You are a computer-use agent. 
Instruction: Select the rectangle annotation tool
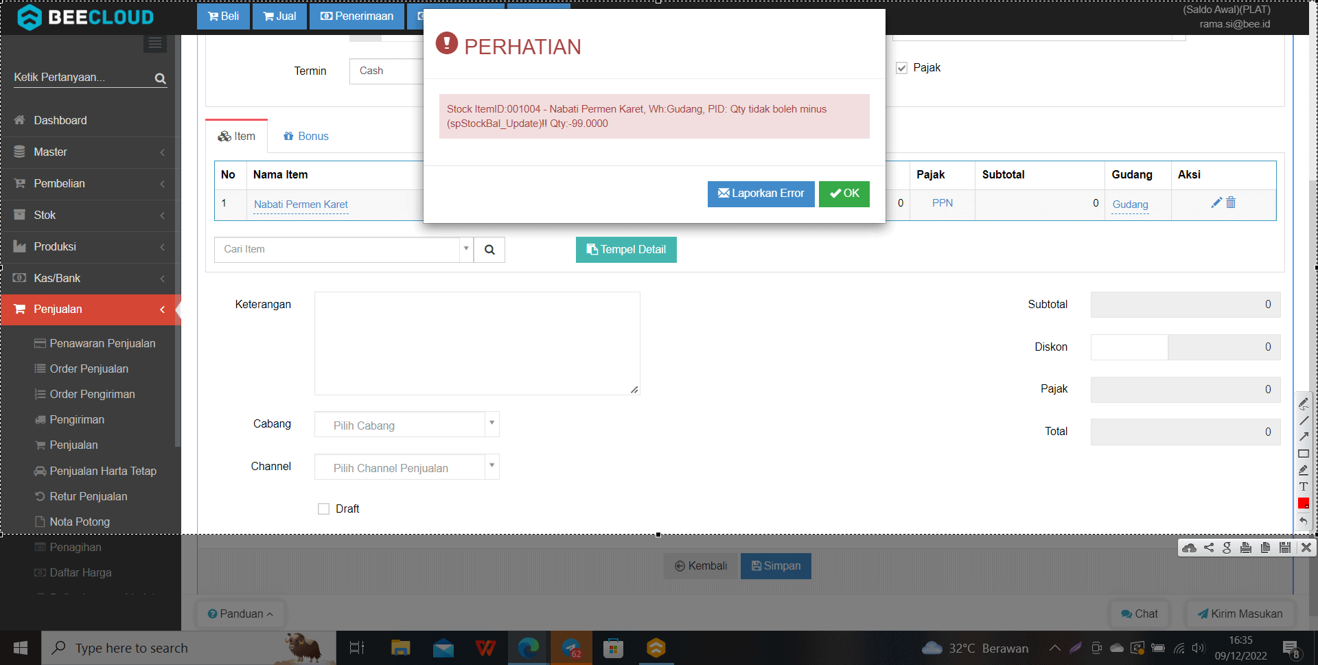pos(1304,454)
